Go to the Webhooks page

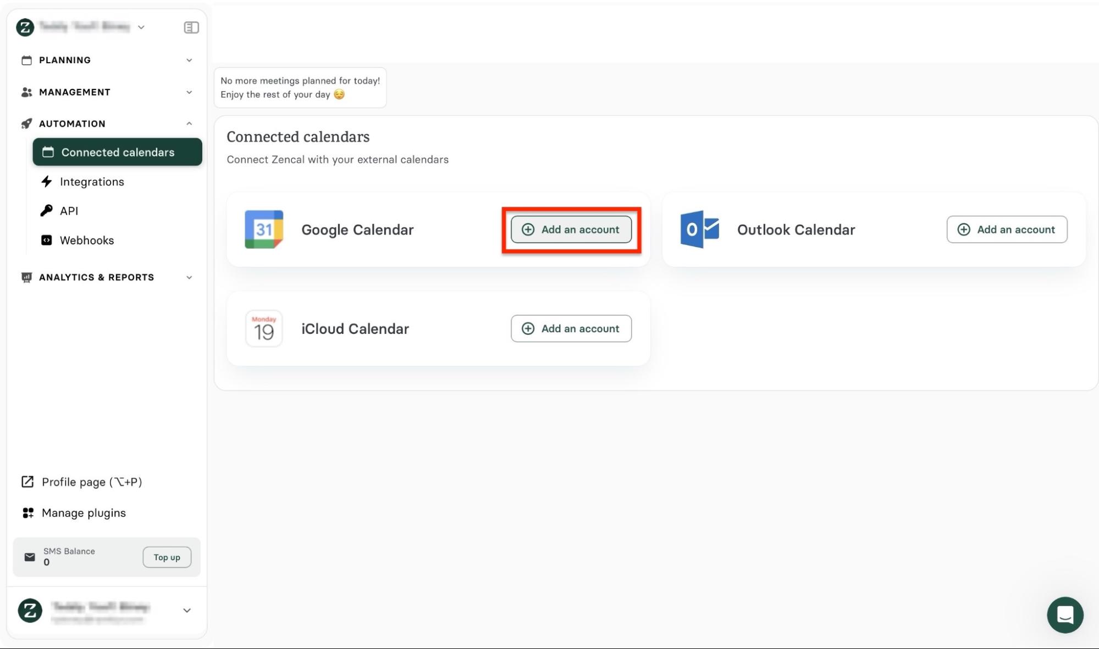(86, 240)
